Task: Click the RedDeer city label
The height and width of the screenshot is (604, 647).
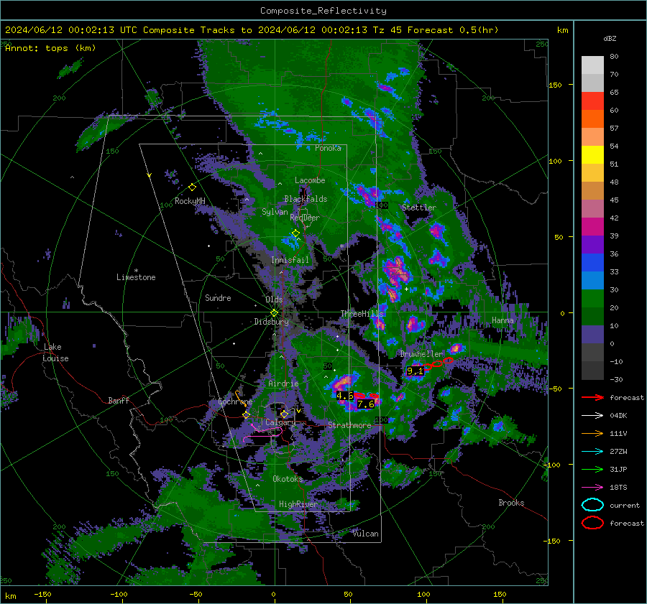Action: 305,218
